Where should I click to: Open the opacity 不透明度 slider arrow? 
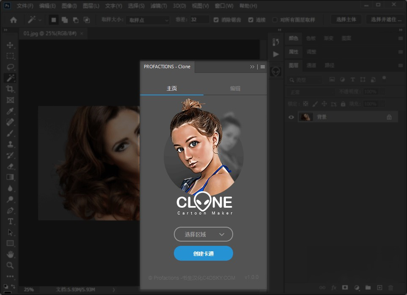(382, 92)
